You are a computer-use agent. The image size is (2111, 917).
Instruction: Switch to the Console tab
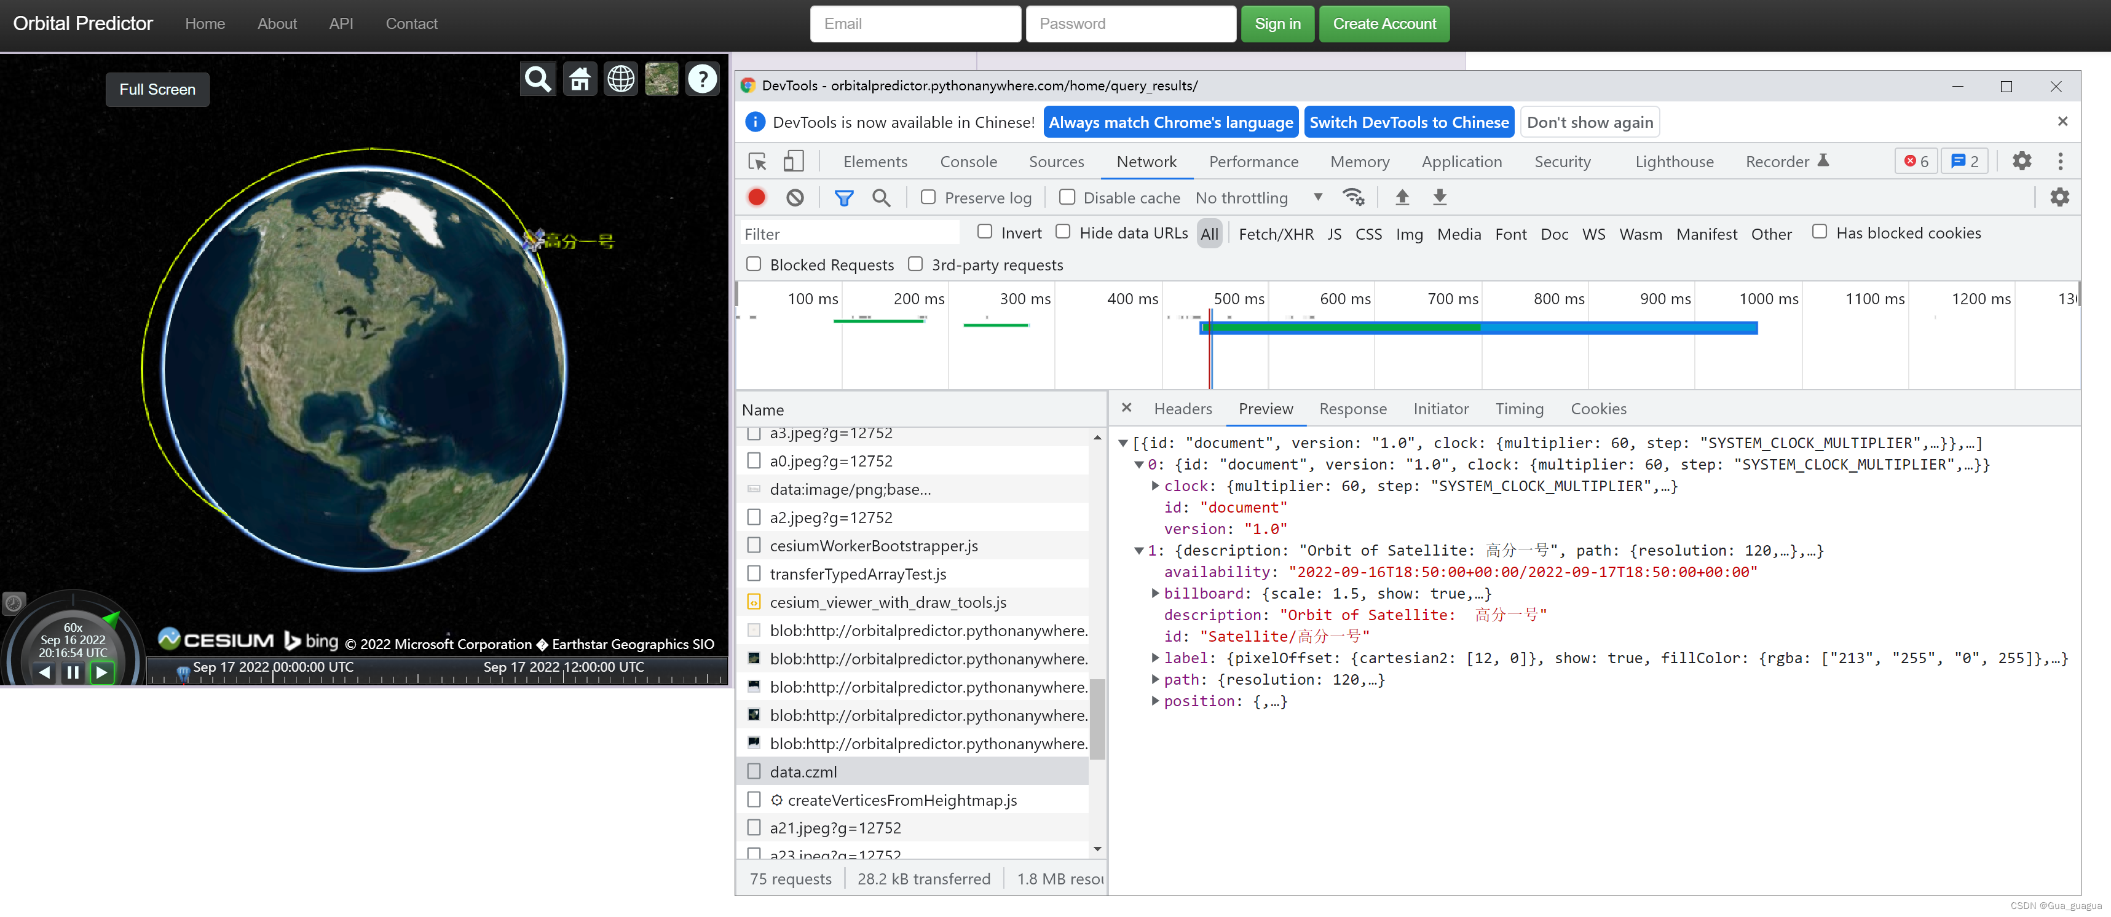pyautogui.click(x=968, y=162)
